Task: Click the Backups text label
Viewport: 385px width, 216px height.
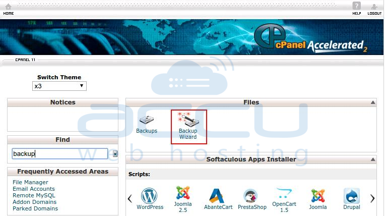Action: (x=147, y=131)
